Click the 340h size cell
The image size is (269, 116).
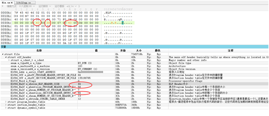click(x=134, y=105)
